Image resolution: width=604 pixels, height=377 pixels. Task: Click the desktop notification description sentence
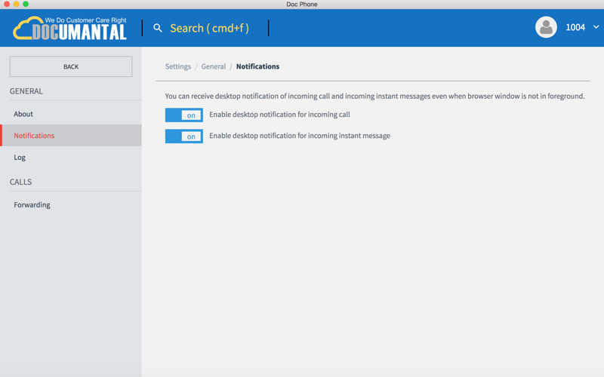(x=374, y=96)
